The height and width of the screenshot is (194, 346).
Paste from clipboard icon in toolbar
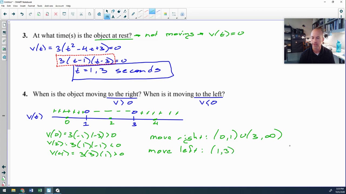click(89, 14)
